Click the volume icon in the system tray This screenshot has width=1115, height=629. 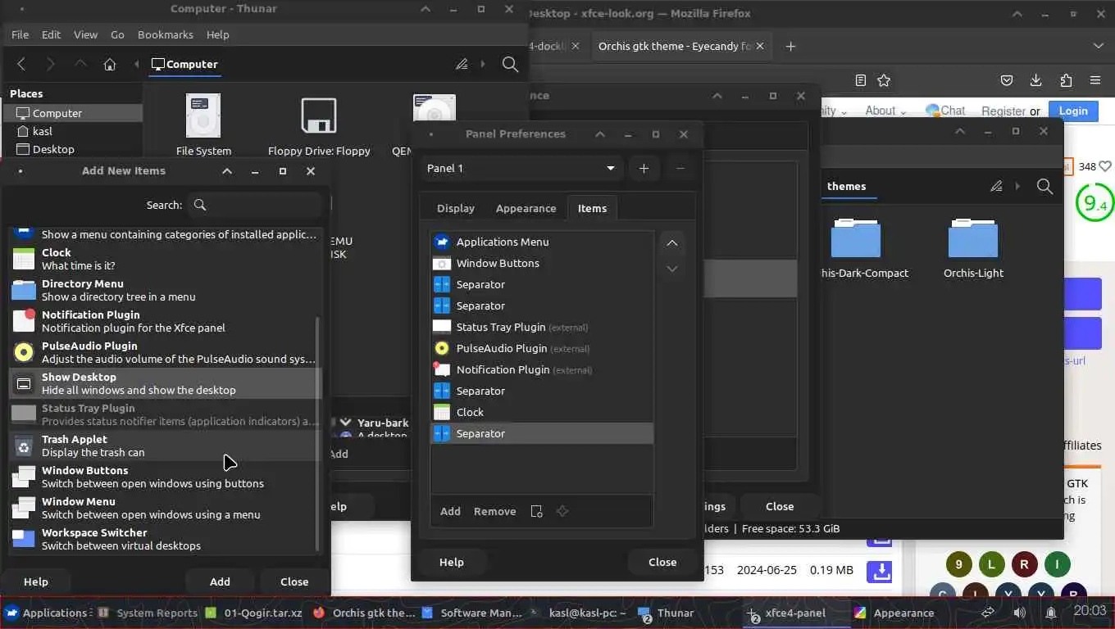[1020, 613]
